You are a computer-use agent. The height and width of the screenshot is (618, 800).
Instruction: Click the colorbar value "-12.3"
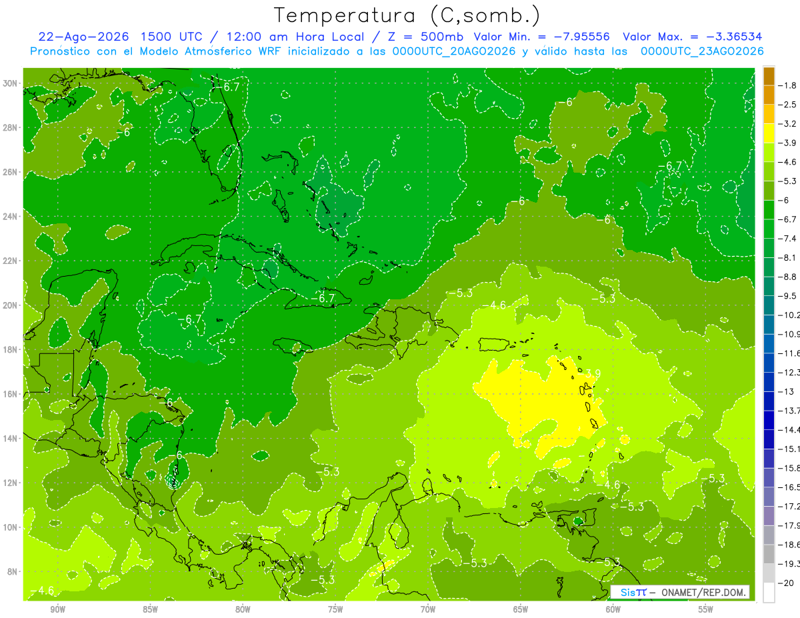(789, 372)
